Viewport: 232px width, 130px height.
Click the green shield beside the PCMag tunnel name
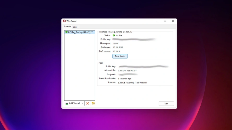[66, 32]
